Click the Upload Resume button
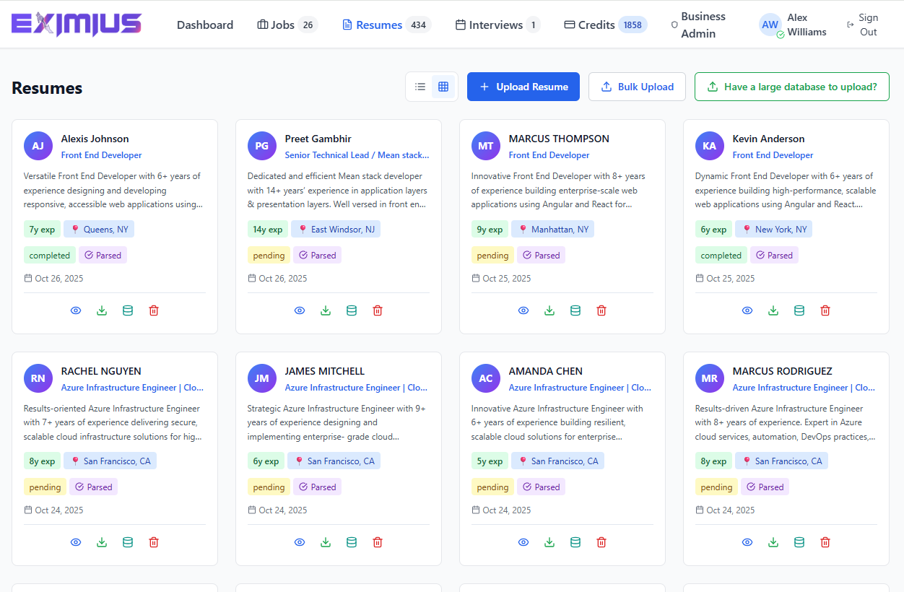The width and height of the screenshot is (904, 592). point(523,87)
